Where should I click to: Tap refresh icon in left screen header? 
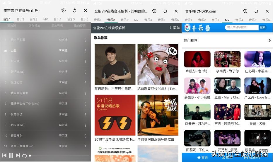tap(74, 11)
